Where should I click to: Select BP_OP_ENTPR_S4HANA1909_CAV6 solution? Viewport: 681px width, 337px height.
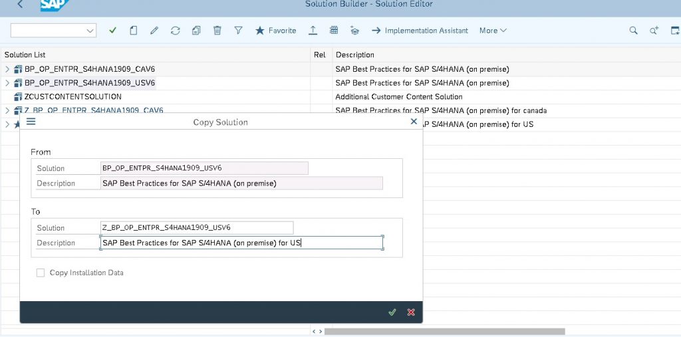[90, 69]
